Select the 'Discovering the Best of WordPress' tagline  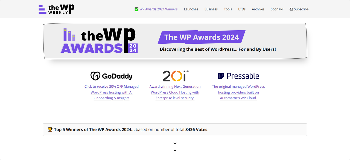coord(218,49)
